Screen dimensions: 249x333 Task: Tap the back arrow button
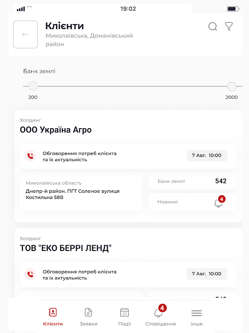pos(25,35)
